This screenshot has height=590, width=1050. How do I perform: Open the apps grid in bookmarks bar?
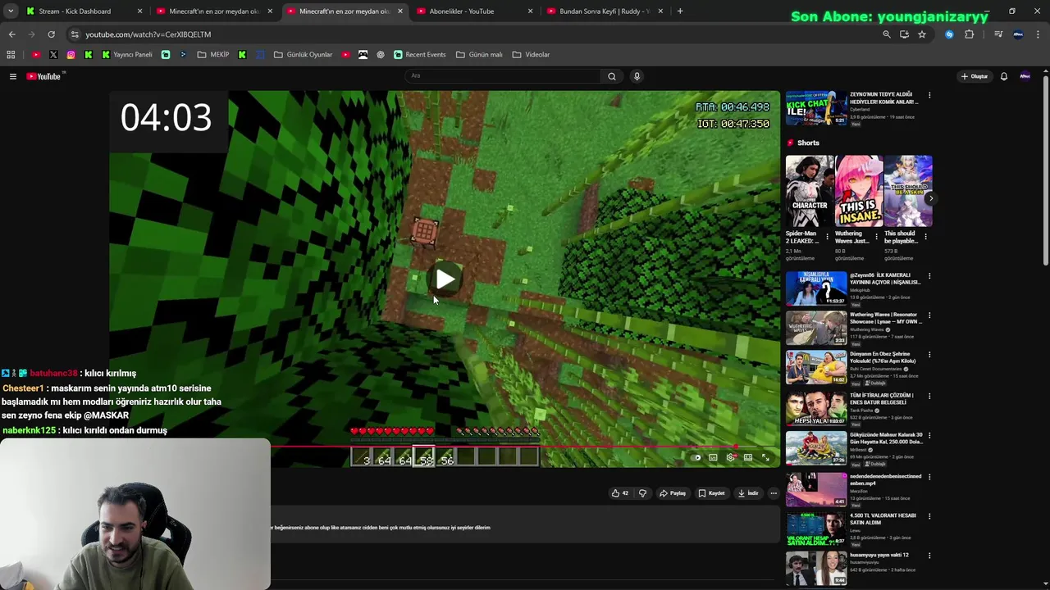click(11, 55)
